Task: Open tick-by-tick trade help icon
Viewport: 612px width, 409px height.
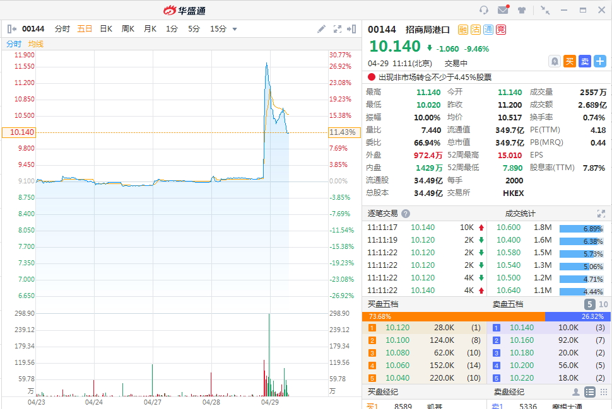Action: [406, 214]
